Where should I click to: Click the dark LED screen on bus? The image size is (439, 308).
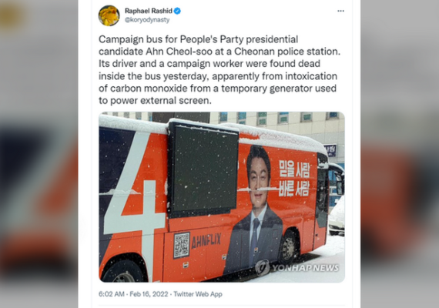pyautogui.click(x=203, y=169)
